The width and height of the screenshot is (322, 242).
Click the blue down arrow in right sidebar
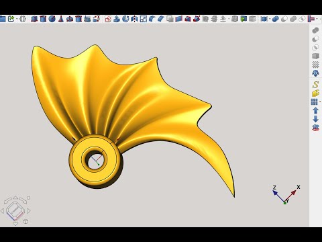point(315,119)
